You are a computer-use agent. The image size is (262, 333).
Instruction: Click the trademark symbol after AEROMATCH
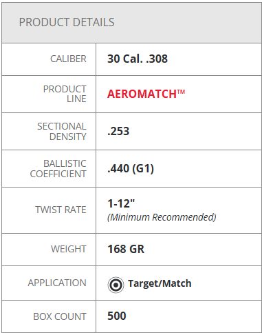181,92
